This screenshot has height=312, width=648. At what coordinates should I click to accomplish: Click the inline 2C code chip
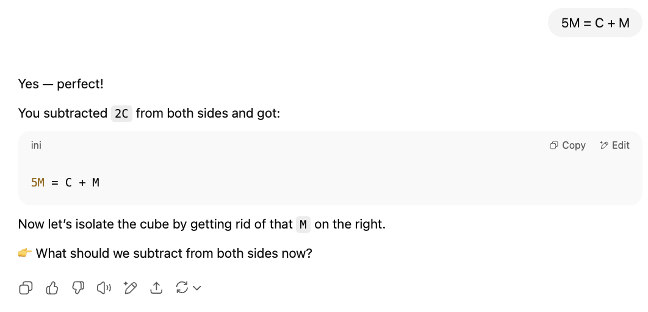pyautogui.click(x=121, y=113)
